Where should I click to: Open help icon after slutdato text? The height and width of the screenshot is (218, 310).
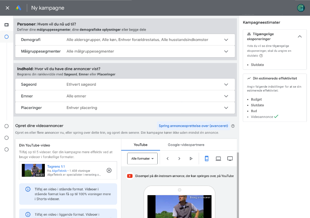(x=261, y=56)
